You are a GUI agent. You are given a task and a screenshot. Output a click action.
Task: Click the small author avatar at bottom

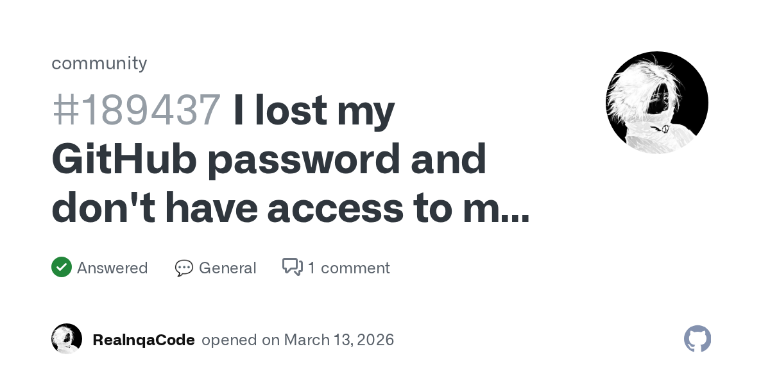(67, 339)
